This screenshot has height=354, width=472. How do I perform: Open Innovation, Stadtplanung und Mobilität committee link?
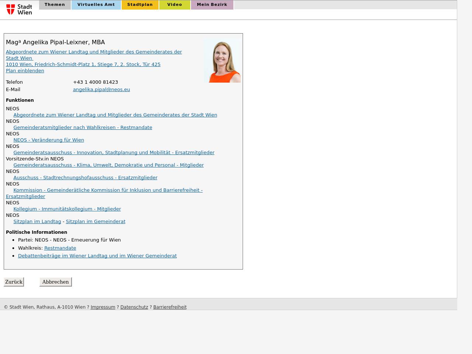[x=114, y=153]
